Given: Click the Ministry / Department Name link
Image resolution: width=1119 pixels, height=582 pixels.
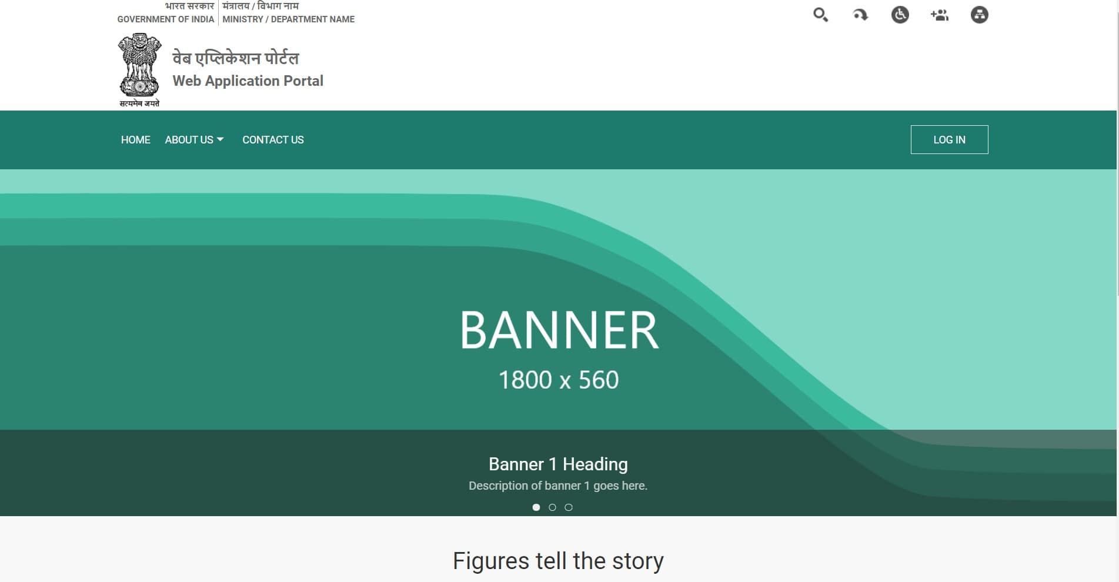Looking at the screenshot, I should click(288, 19).
